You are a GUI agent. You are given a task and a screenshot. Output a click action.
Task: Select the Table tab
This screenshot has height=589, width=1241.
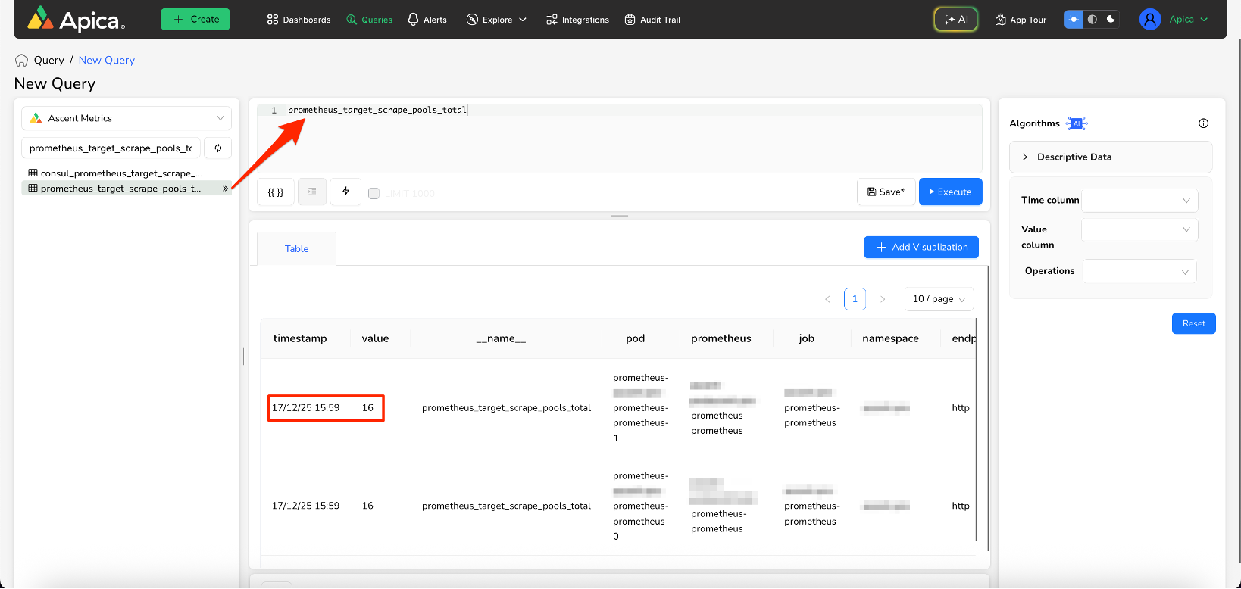coord(296,249)
